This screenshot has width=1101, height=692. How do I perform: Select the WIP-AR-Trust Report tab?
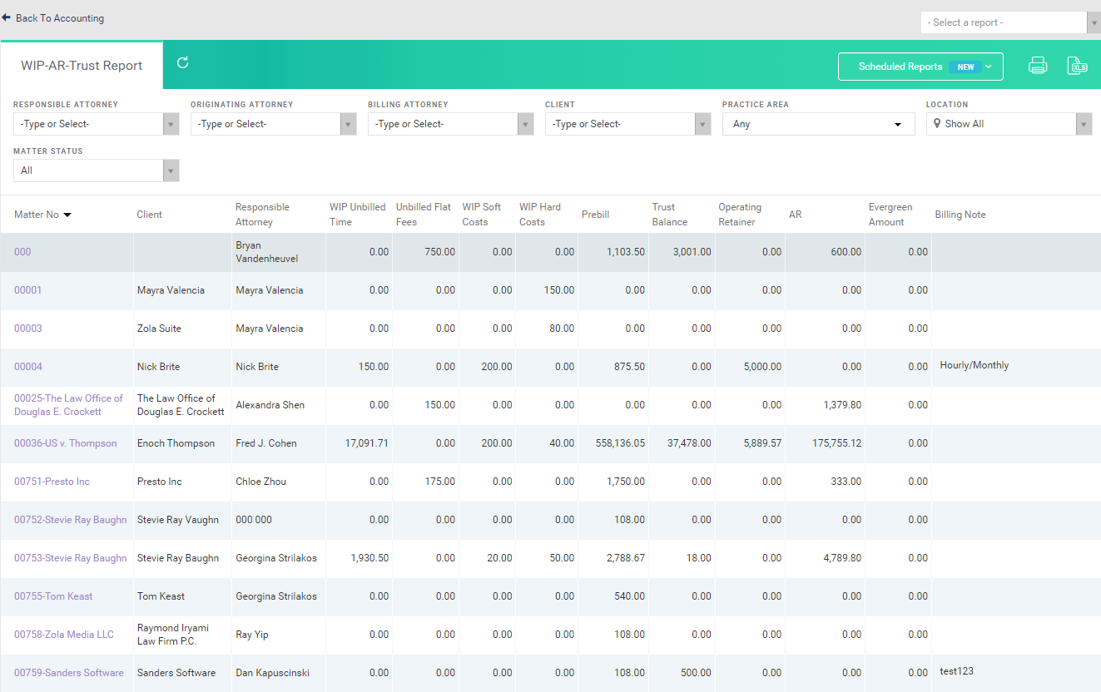(x=82, y=66)
